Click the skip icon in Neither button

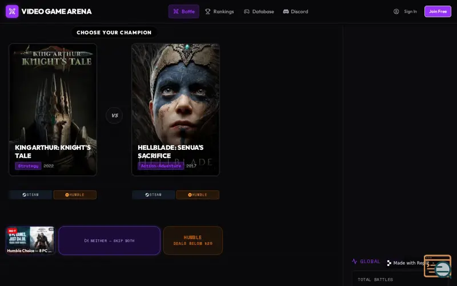[x=86, y=240]
